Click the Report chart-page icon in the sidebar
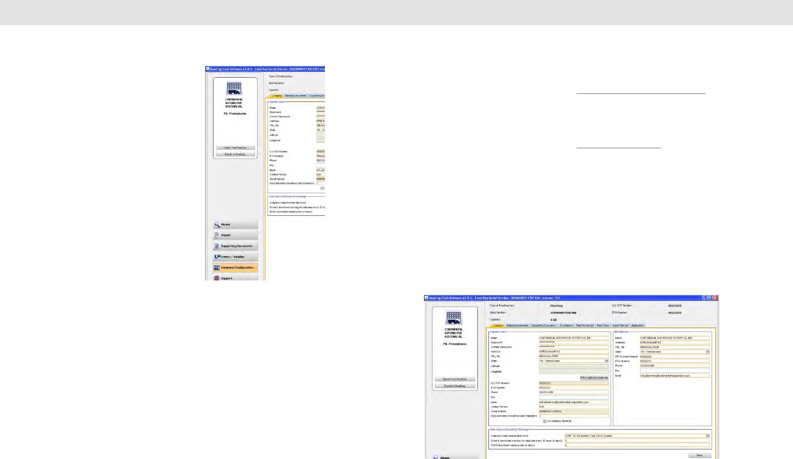The width and height of the screenshot is (793, 459). coord(217,235)
